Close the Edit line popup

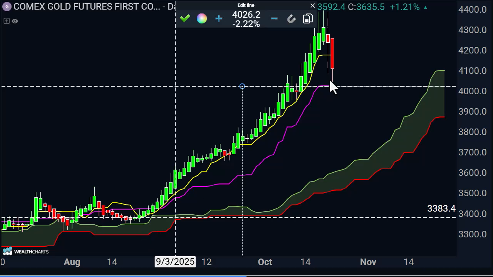(313, 6)
